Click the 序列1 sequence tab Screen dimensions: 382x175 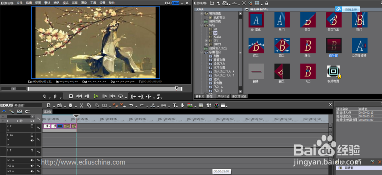tap(47, 111)
